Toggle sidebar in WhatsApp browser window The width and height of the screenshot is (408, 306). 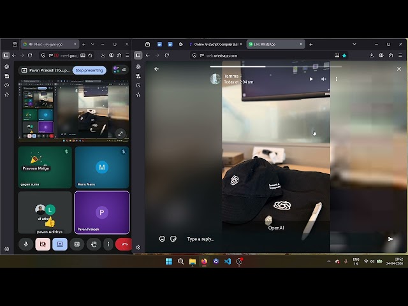tap(138, 55)
